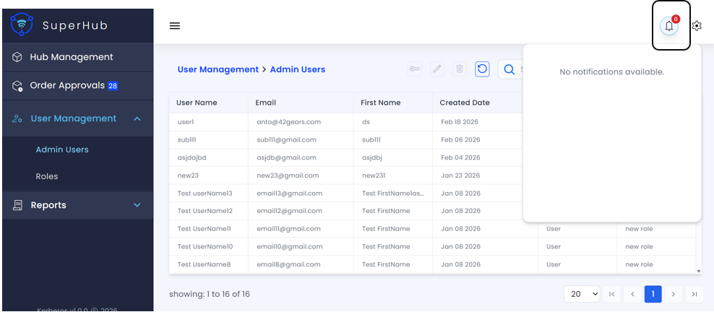
Task: Click the search magnifier icon
Action: tap(509, 69)
